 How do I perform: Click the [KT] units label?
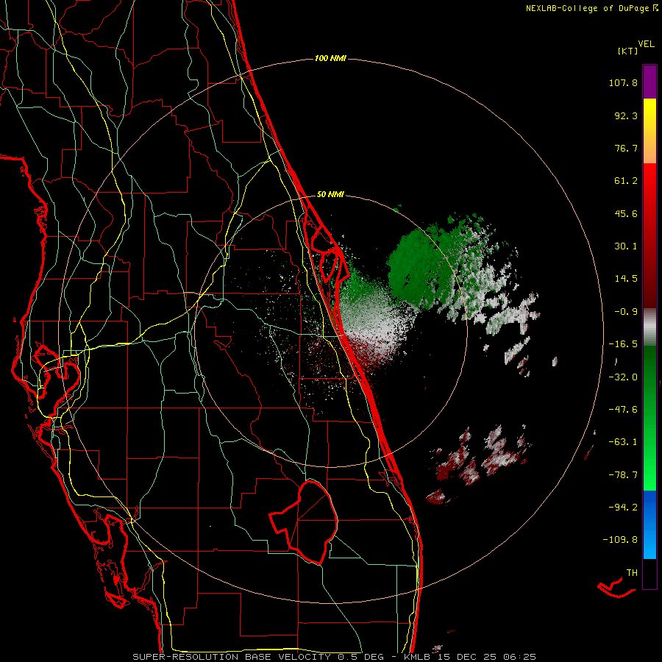point(627,51)
